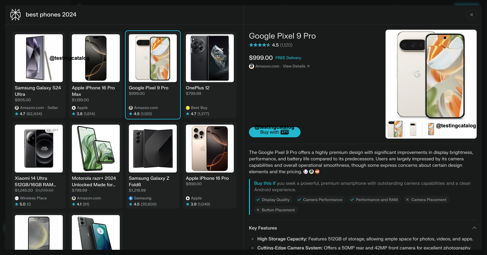
Task: Click the Wireless Place icon on the Xiaomi card
Action: pos(17,198)
